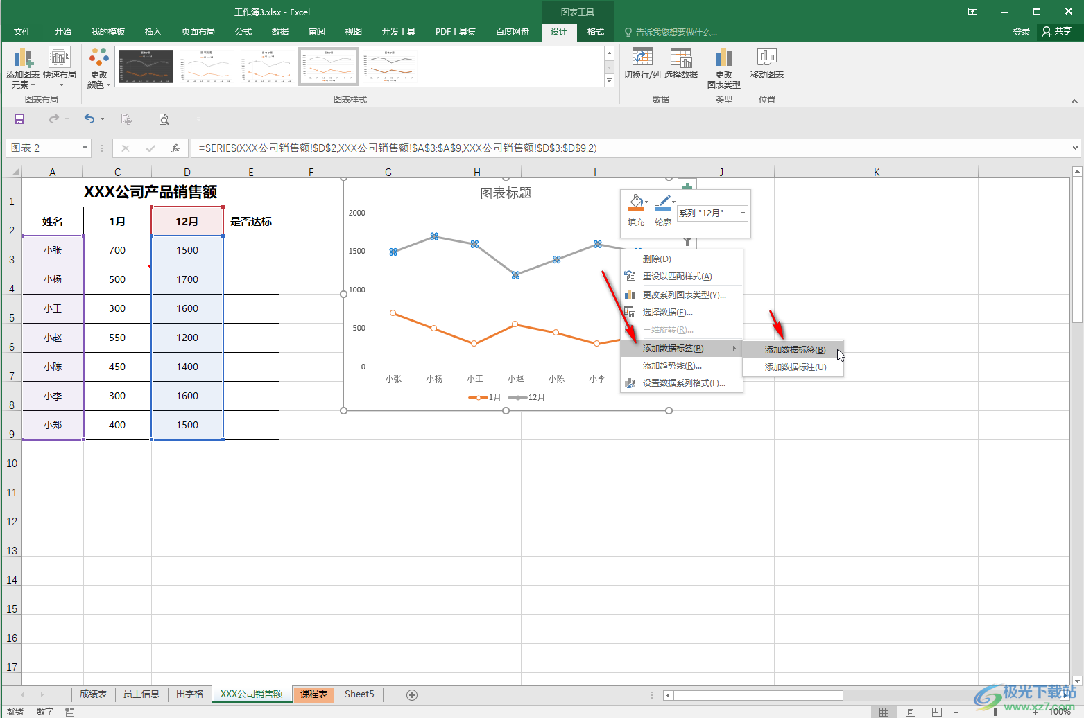Click the Login (登录) link
The height and width of the screenshot is (718, 1084).
(x=1021, y=31)
